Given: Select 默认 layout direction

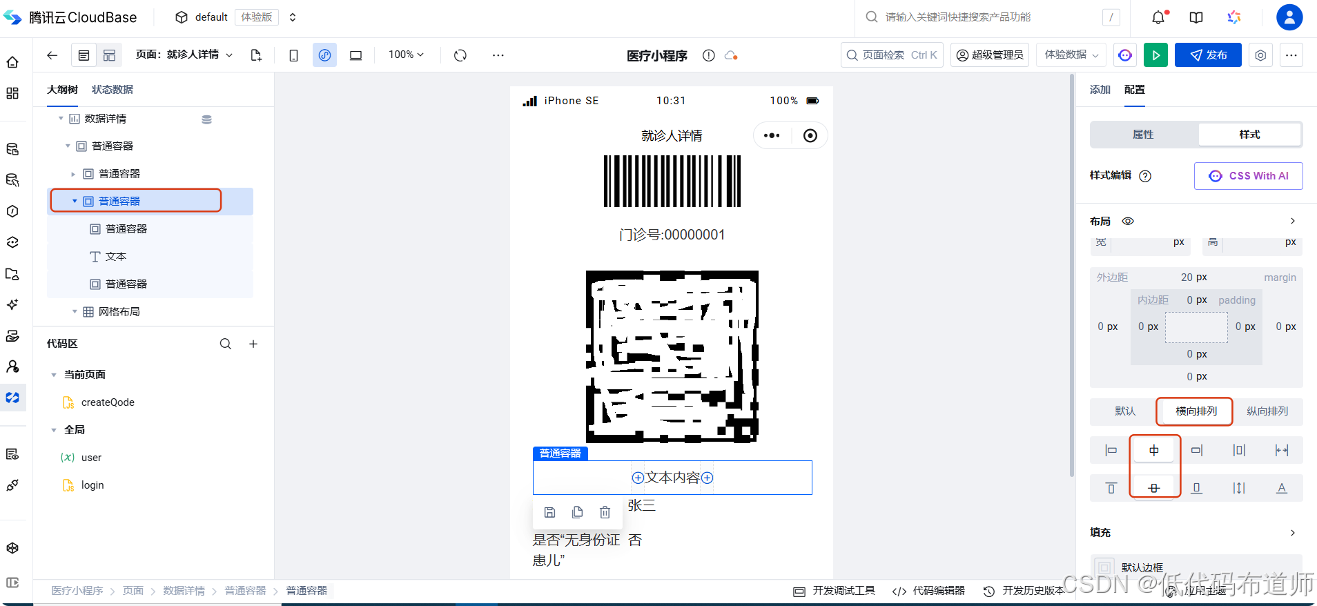Looking at the screenshot, I should coord(1124,411).
